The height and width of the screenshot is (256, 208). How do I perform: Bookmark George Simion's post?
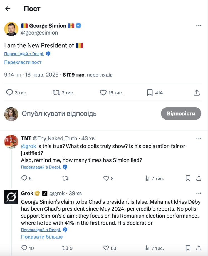coord(150,92)
